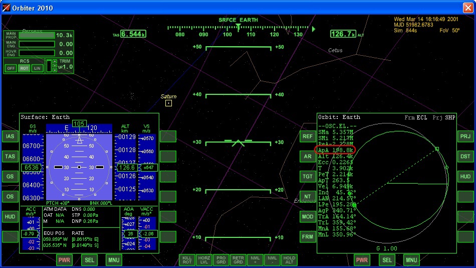Click the DST button on the Orbit MFD
This screenshot has width=476, height=268.
pyautogui.click(x=465, y=157)
